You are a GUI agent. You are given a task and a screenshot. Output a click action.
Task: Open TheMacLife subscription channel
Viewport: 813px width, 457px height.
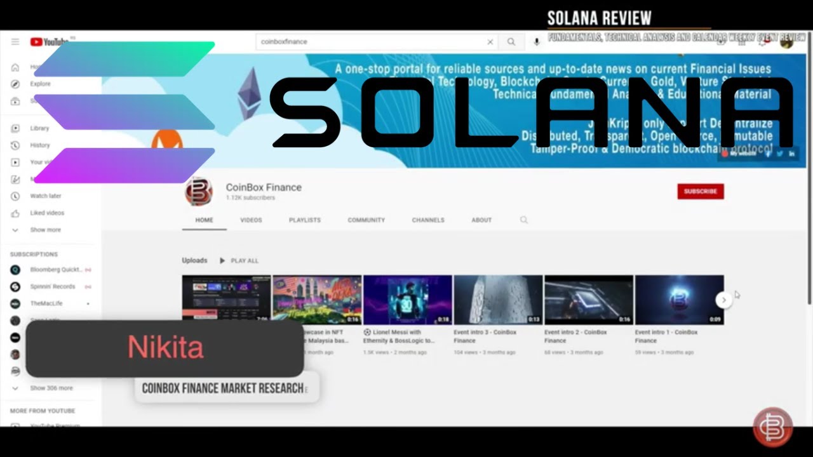[x=51, y=303]
